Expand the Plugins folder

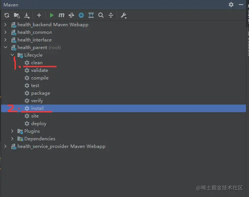pos(12,131)
